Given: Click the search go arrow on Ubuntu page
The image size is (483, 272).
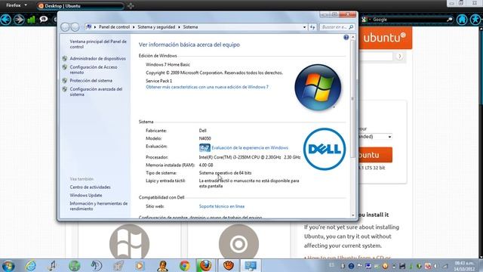Looking at the screenshot, I should (x=399, y=57).
